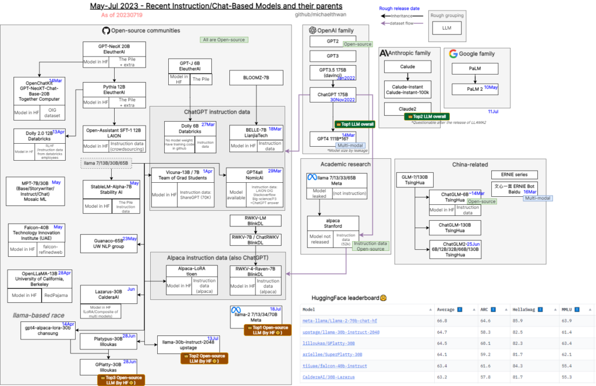
Task: Click the Top2 Open-source LLM badge
Action: pyautogui.click(x=204, y=358)
